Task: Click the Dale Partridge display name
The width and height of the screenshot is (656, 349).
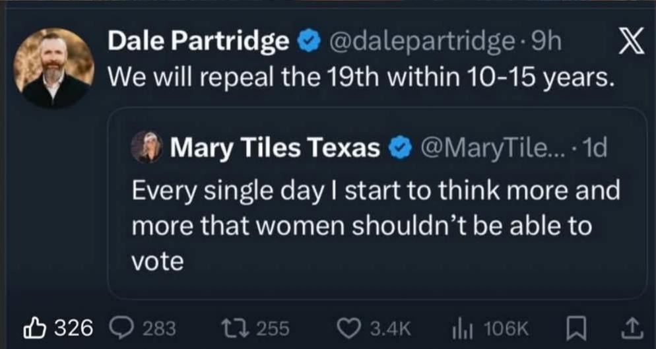Action: point(198,43)
